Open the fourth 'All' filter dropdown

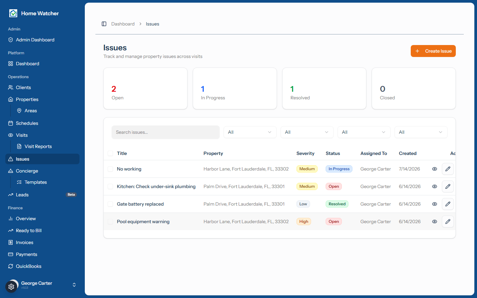pyautogui.click(x=421, y=132)
